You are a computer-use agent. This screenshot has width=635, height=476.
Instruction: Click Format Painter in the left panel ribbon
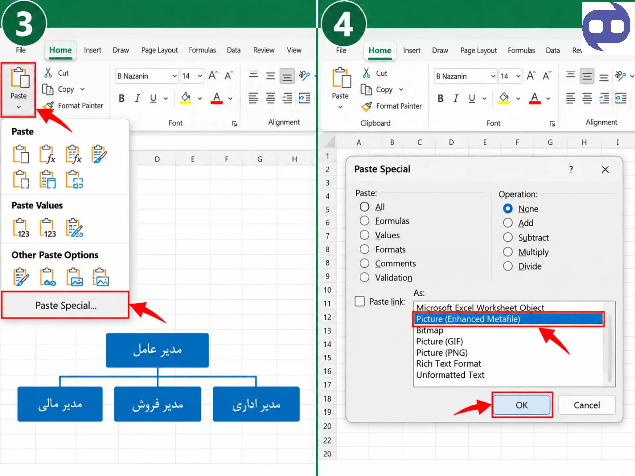click(73, 106)
